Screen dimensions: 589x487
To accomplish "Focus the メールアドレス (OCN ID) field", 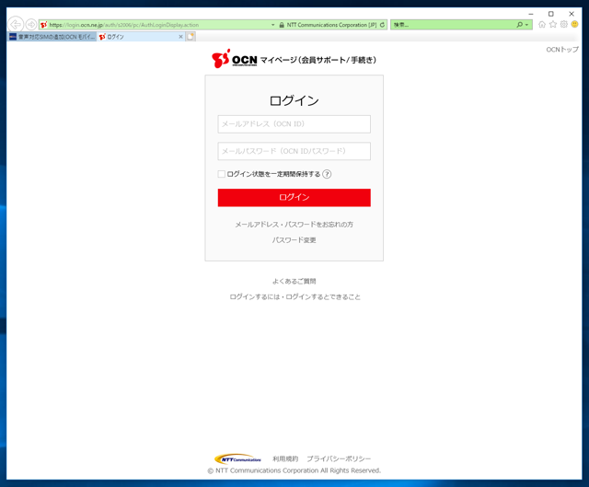I will (294, 124).
